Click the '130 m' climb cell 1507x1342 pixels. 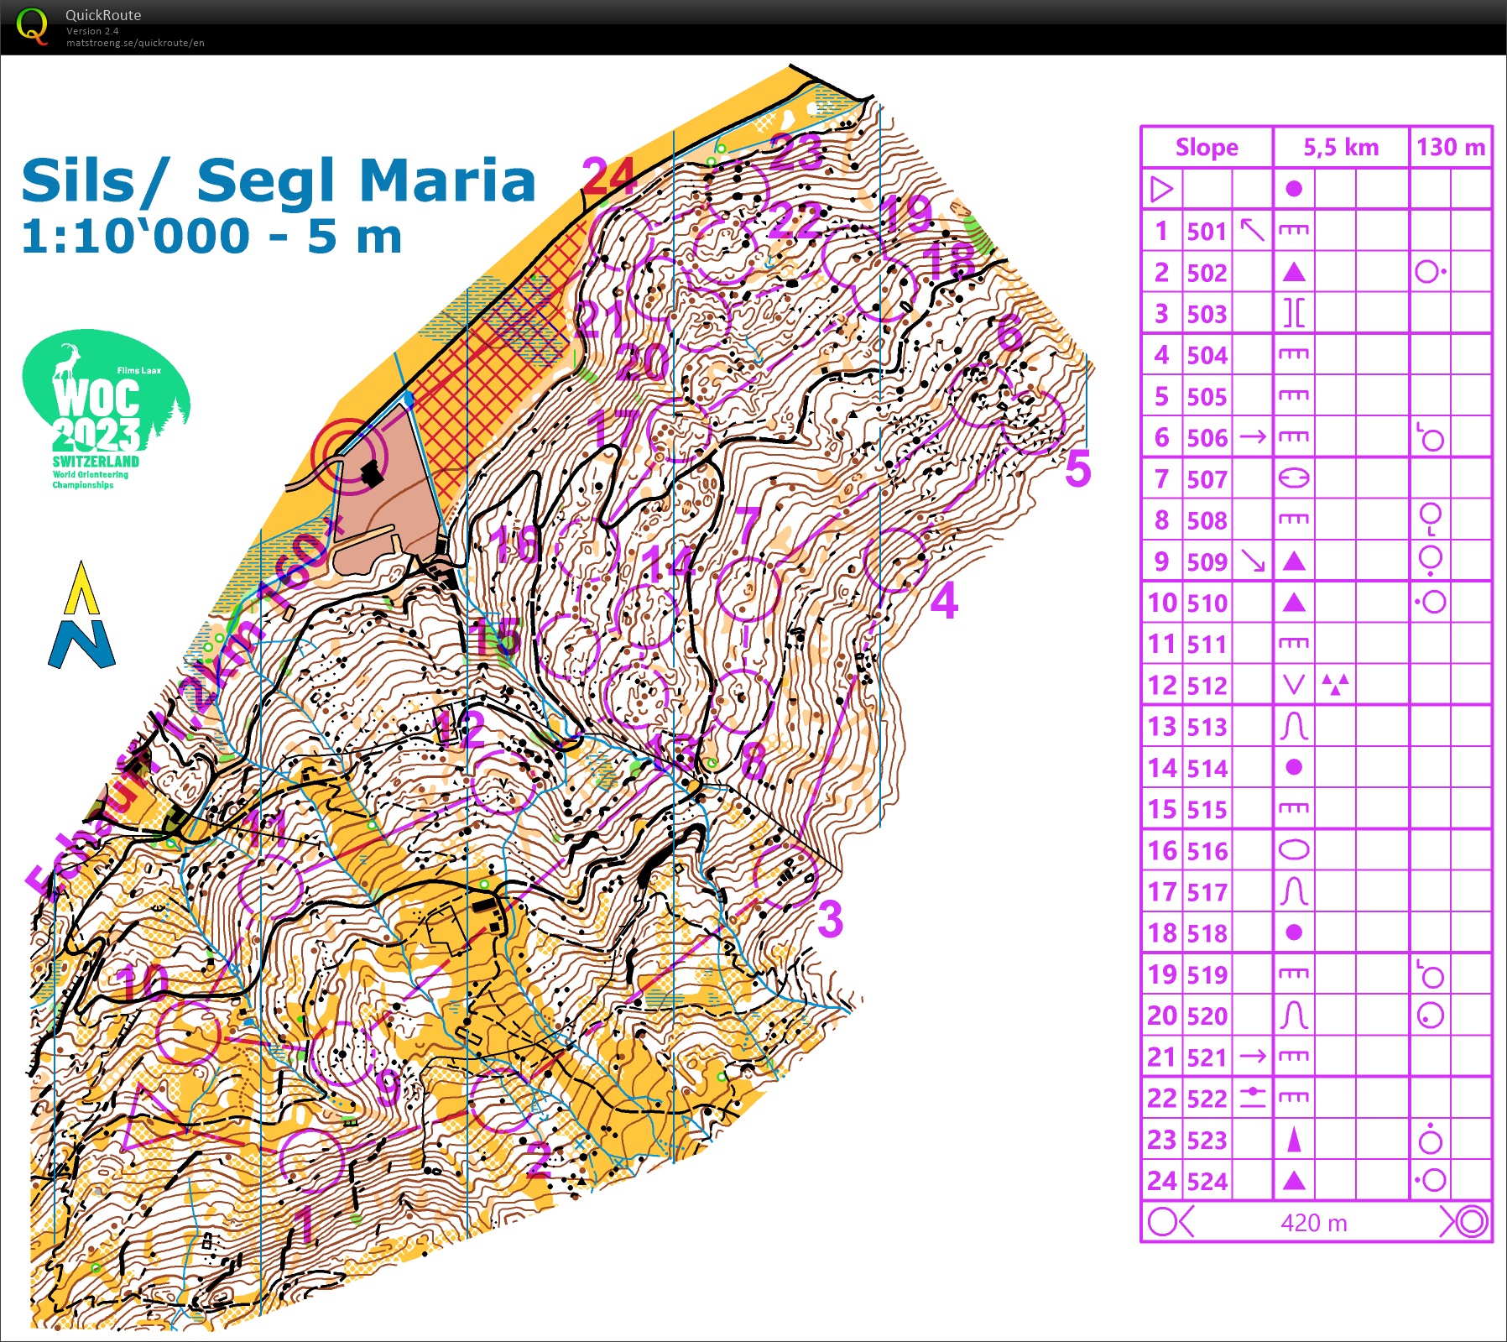click(x=1451, y=147)
